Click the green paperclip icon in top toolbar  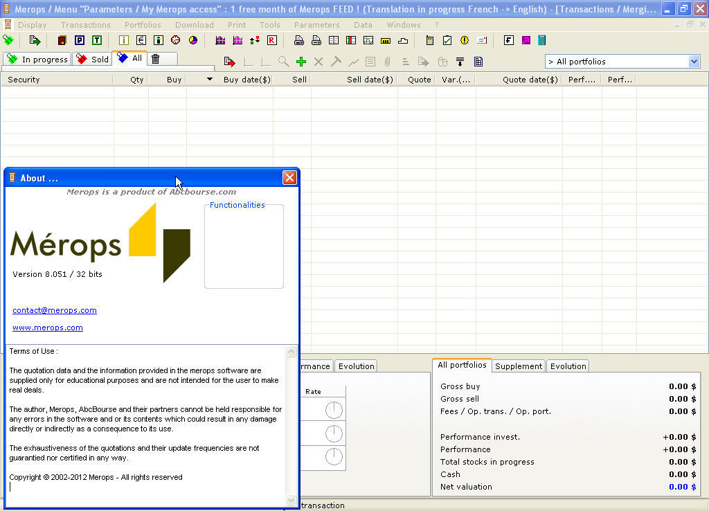point(8,40)
